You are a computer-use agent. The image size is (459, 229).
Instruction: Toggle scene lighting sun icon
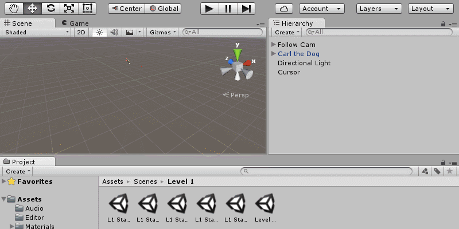[99, 33]
